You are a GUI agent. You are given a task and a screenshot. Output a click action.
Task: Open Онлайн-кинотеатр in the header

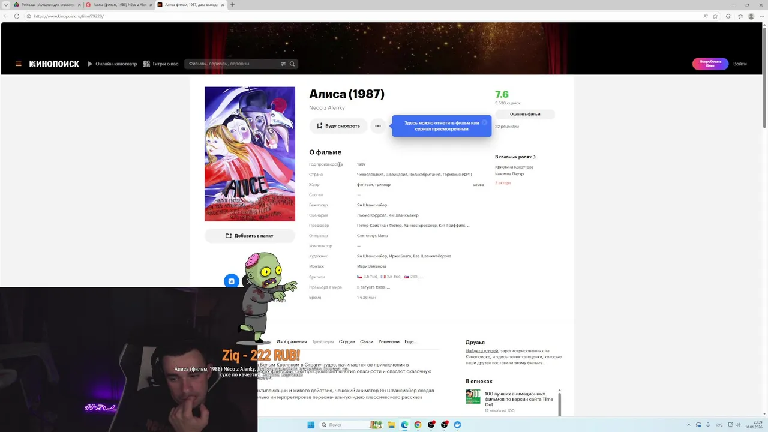tap(112, 64)
